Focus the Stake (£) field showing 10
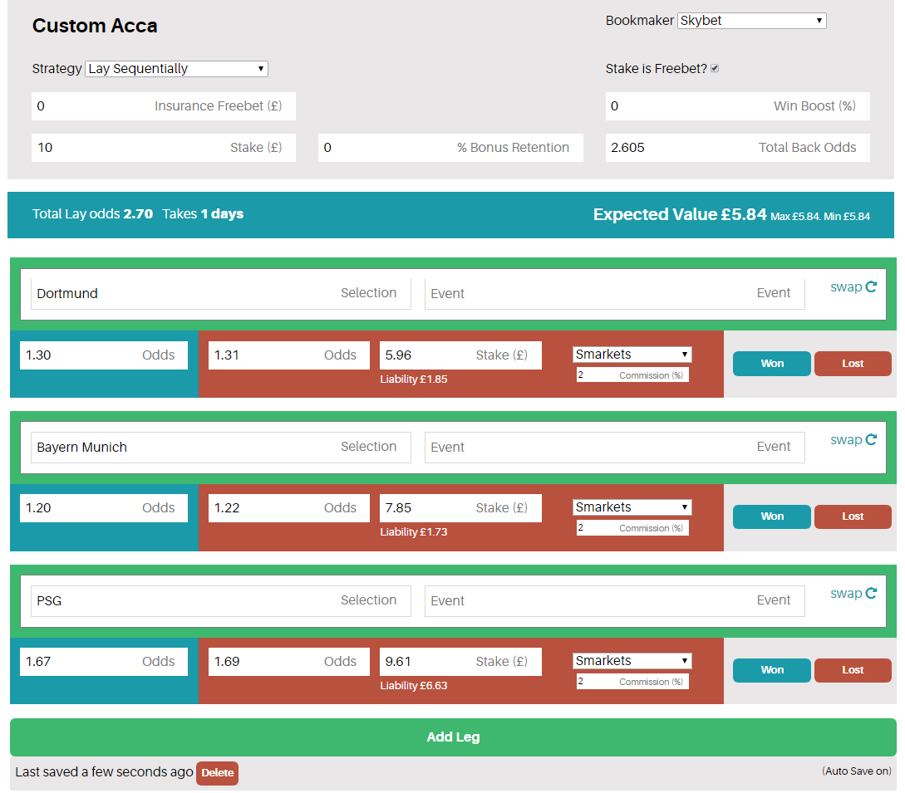 (164, 148)
